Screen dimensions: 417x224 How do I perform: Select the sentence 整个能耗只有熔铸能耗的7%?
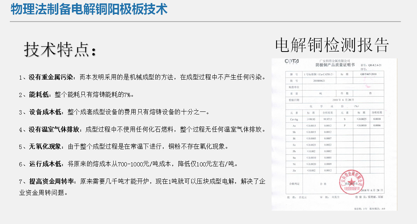coord(92,94)
